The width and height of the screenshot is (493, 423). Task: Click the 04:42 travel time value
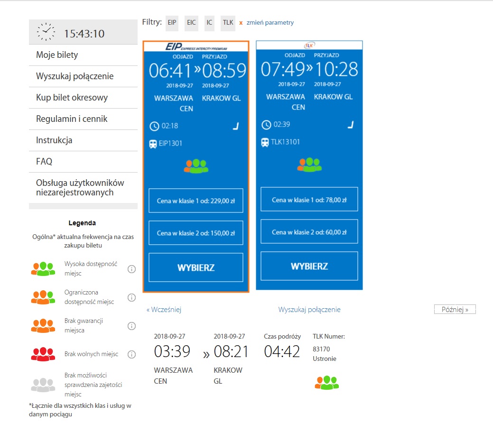coord(282,352)
